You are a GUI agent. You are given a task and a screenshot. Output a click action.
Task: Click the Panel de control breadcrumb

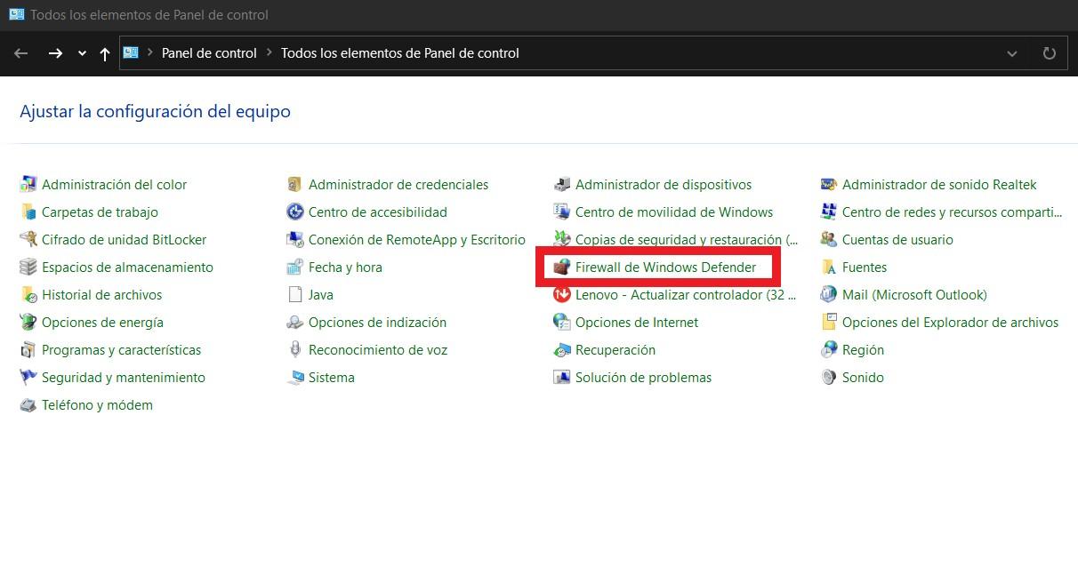click(209, 53)
